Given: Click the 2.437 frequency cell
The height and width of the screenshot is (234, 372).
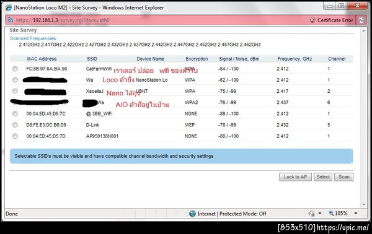Looking at the screenshot, I should pyautogui.click(x=283, y=102).
